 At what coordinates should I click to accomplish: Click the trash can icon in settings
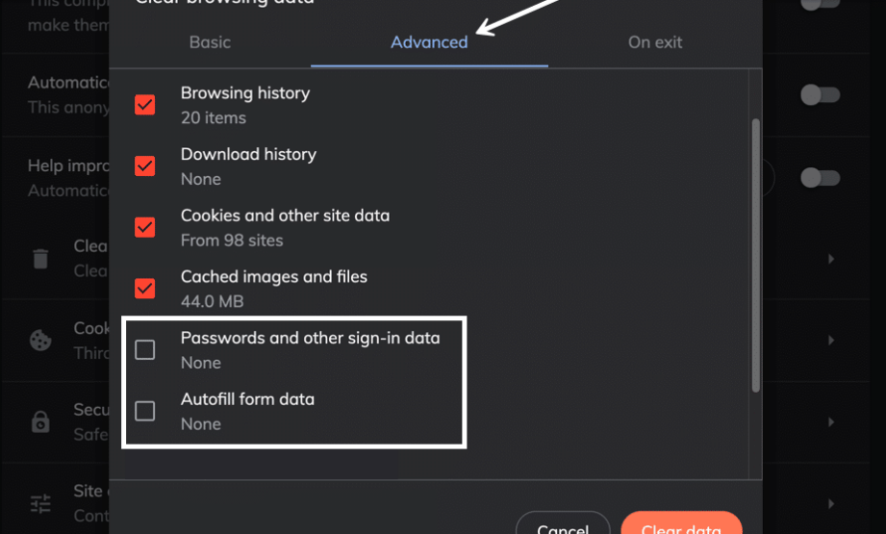[40, 259]
